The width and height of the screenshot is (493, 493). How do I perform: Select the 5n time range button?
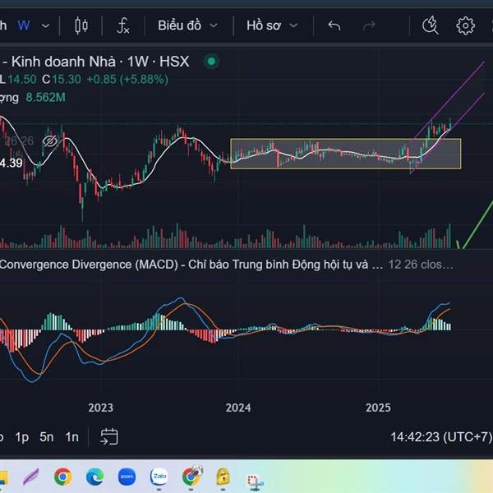click(47, 437)
